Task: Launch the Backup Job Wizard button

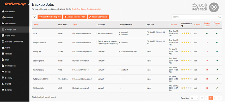Action: coord(98,17)
